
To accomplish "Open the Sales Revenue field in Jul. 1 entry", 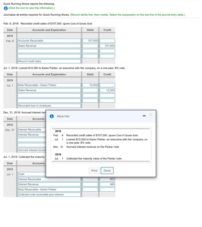I will pos(49,90).
